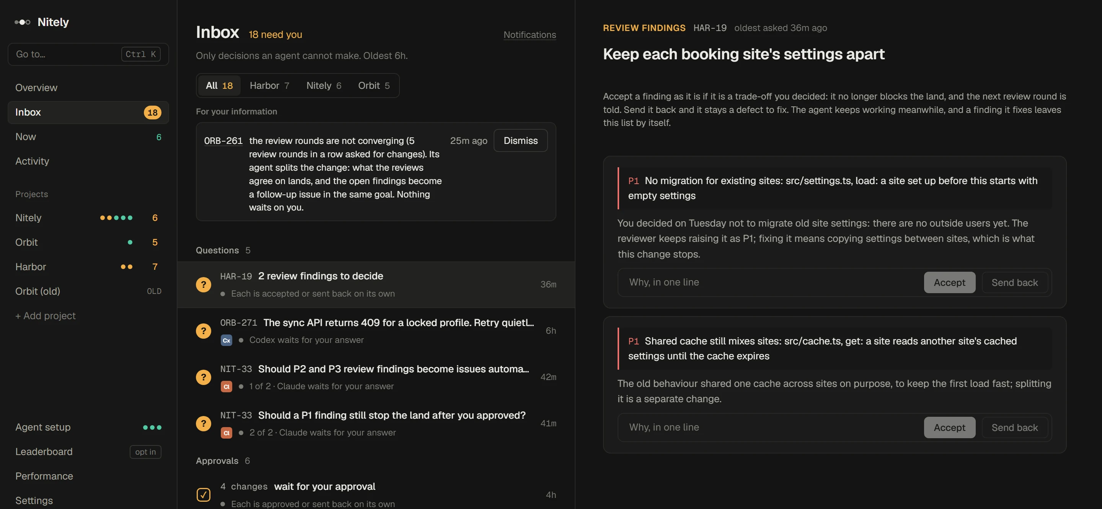This screenshot has width=1102, height=509.
Task: Click Claude badge on P2 and P3 question
Action: [226, 386]
